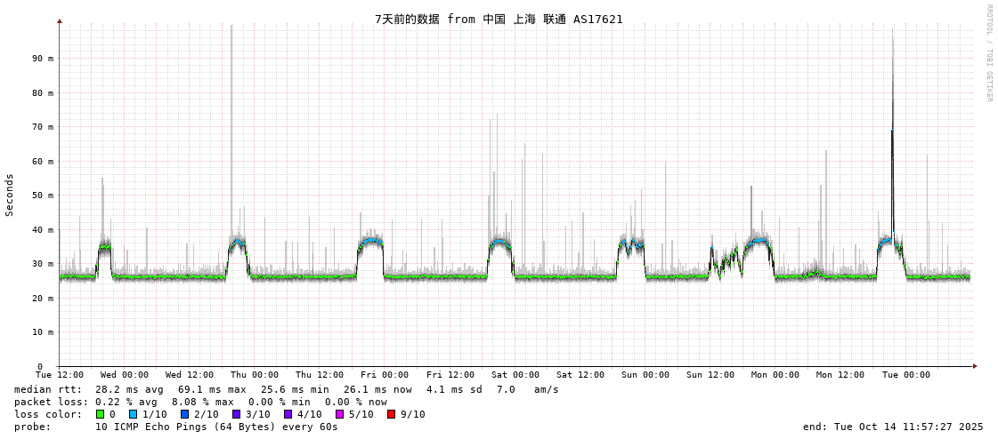This screenshot has width=998, height=439.
Task: Click the Mon 00:00 time axis label
Action: coord(775,375)
